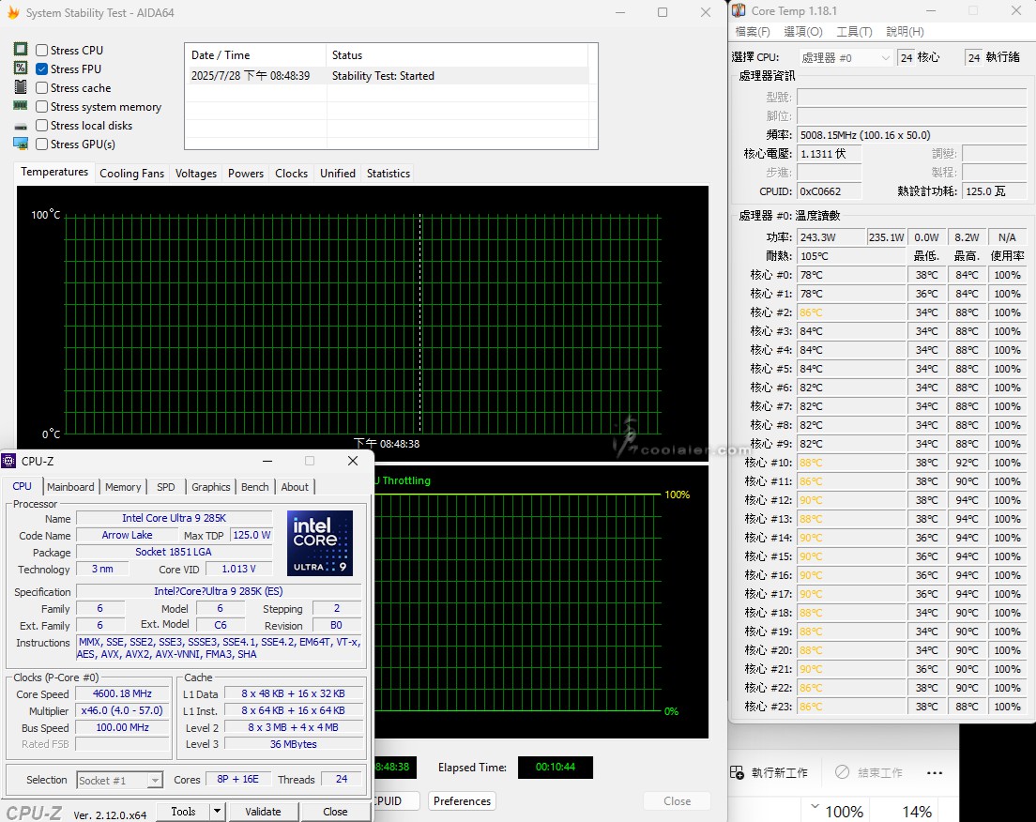The image size is (1036, 822).
Task: Click the Validate button in CPU-Z
Action: coord(263,812)
